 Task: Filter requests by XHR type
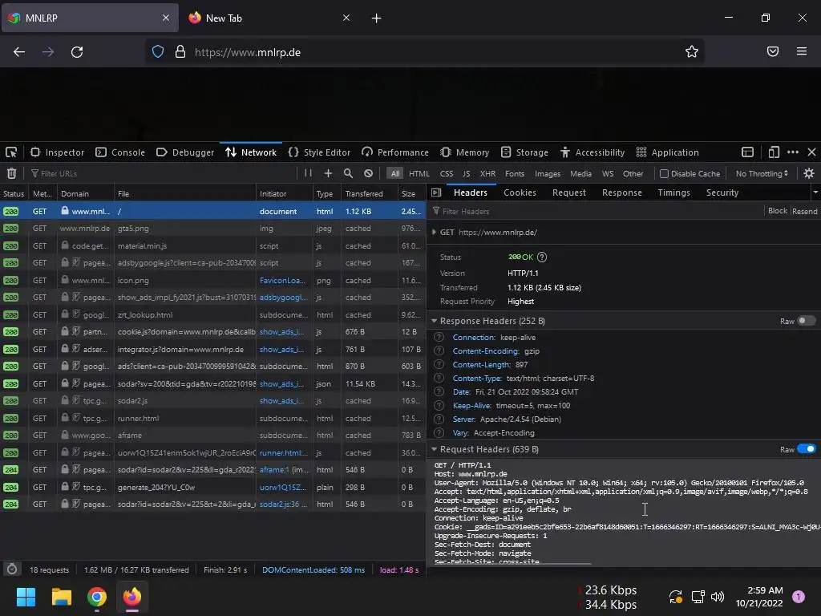click(487, 173)
